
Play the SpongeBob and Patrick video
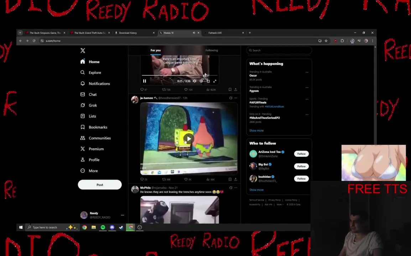point(188,139)
